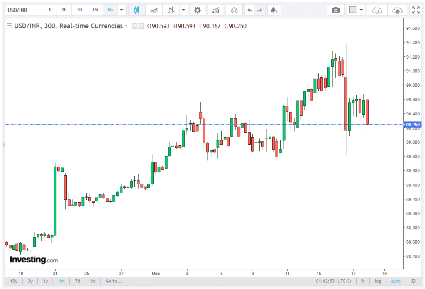Toggle percentage scale on price axis
The width and height of the screenshot is (425, 289).
tap(363, 281)
